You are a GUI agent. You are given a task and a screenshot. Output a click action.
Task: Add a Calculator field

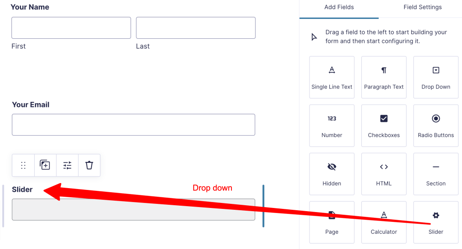click(384, 222)
